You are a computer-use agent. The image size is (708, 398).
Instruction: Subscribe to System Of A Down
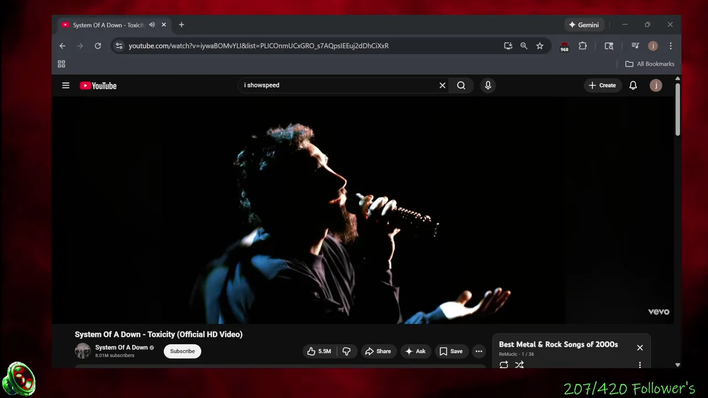coord(183,352)
